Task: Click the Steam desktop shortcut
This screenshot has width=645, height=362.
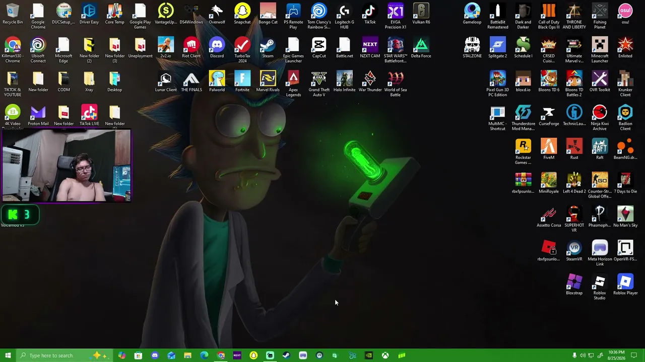Action: tap(268, 48)
